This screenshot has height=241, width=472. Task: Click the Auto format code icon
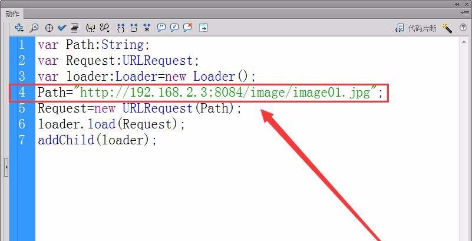[74, 28]
